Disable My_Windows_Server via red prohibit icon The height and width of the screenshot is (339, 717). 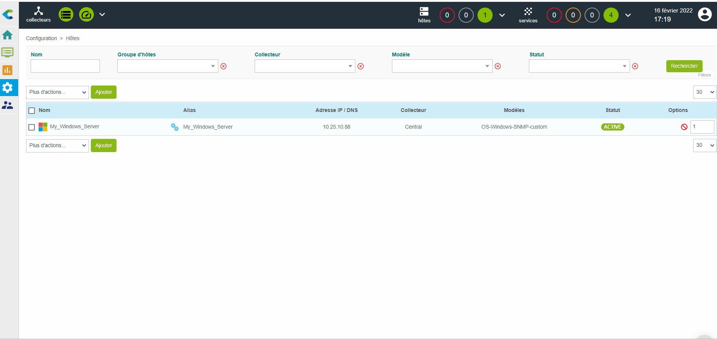(684, 127)
